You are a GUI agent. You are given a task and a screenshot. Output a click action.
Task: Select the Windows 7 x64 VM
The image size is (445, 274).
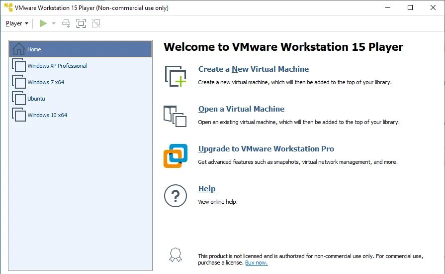[x=81, y=82]
